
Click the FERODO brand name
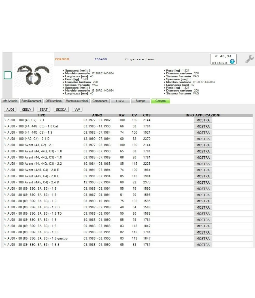click(x=62, y=59)
